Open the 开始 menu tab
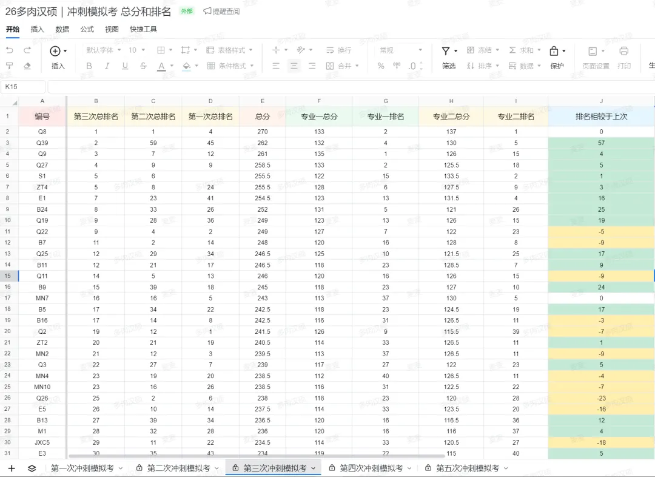 (13, 29)
